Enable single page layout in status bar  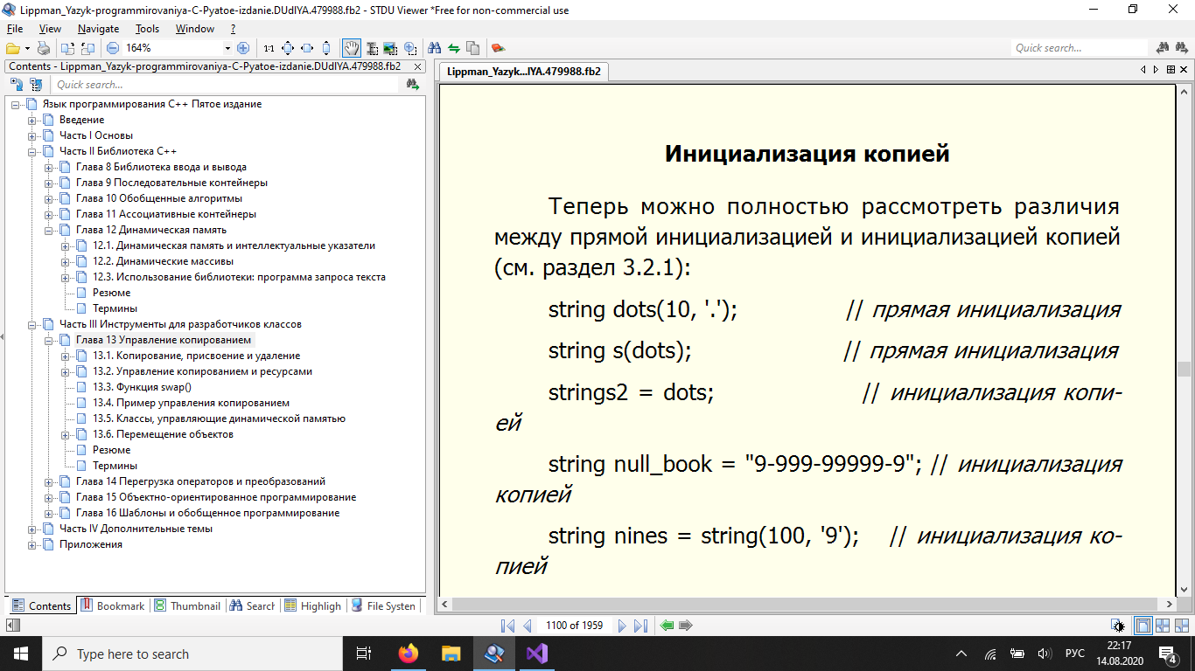pyautogui.click(x=1143, y=626)
